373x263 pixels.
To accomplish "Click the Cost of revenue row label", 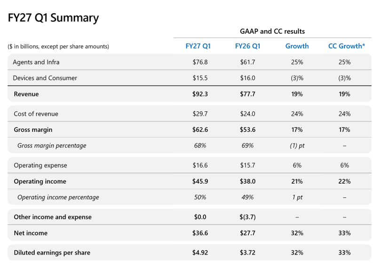I will (36, 114).
